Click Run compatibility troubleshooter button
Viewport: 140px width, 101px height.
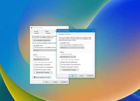tap(42, 40)
